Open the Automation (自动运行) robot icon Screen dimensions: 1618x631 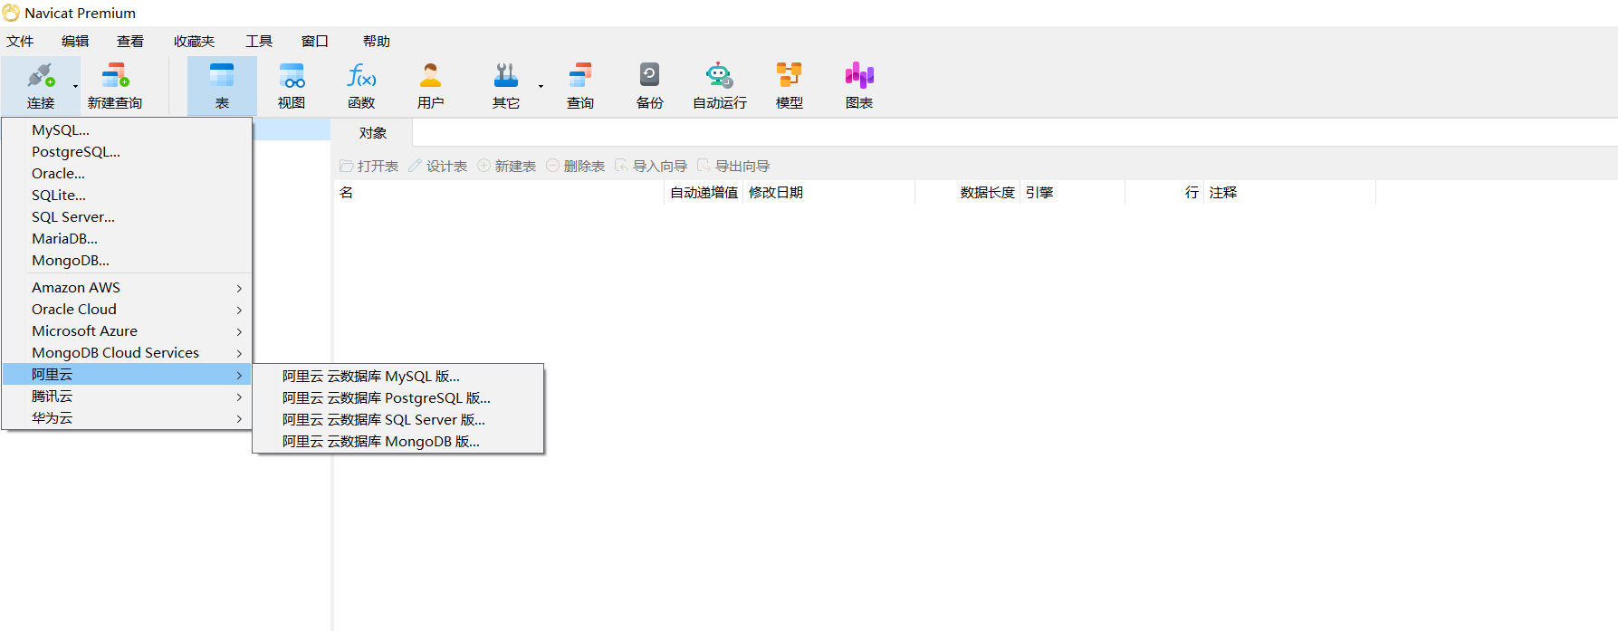tap(720, 86)
